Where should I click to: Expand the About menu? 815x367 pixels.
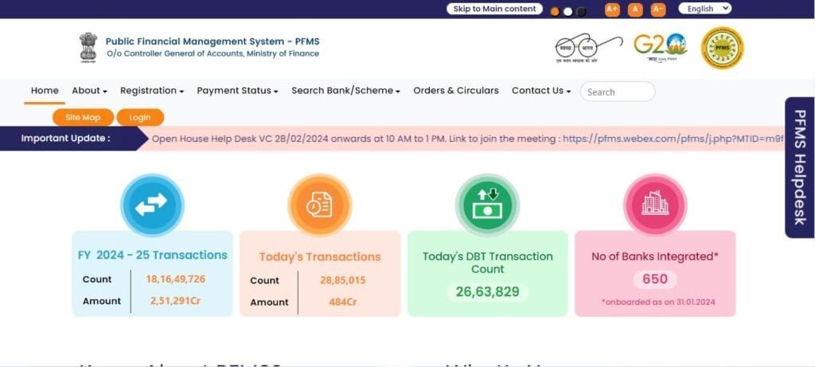[89, 91]
